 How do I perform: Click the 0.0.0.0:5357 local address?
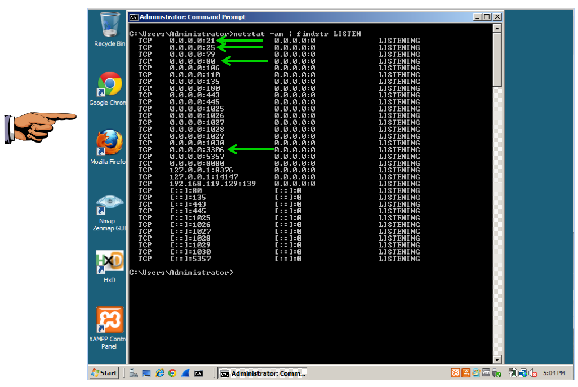(x=197, y=157)
